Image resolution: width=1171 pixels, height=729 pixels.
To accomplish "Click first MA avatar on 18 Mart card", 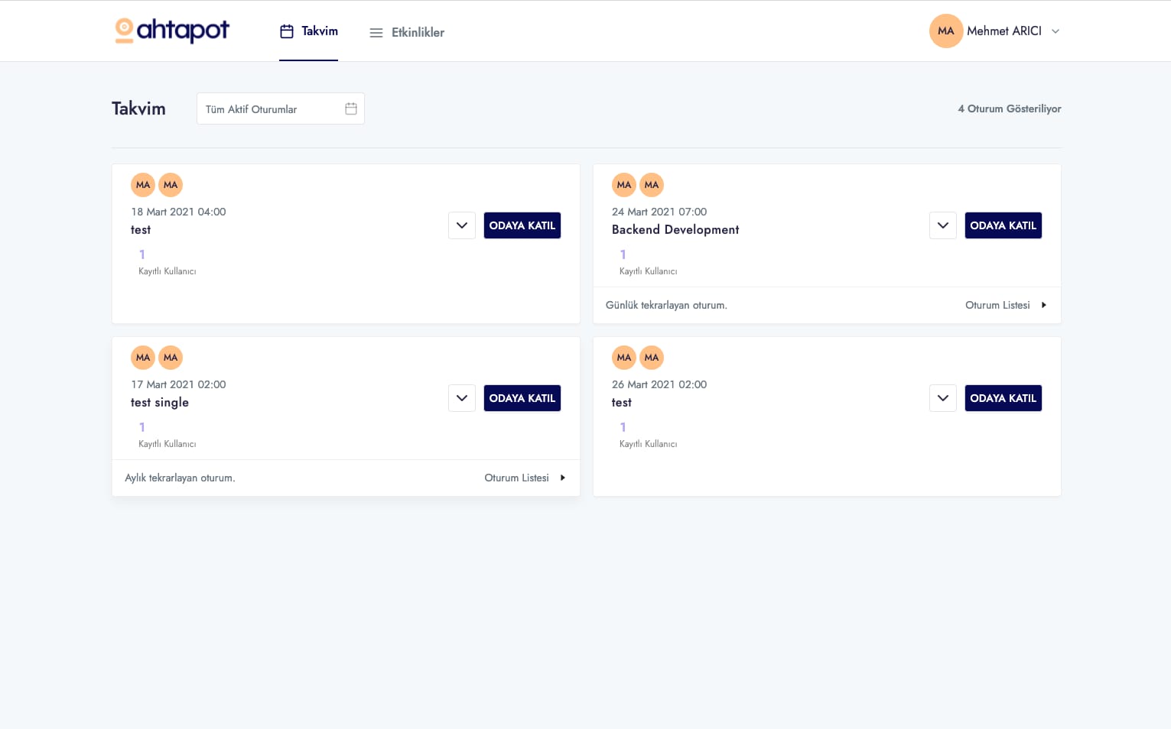I will tap(143, 185).
